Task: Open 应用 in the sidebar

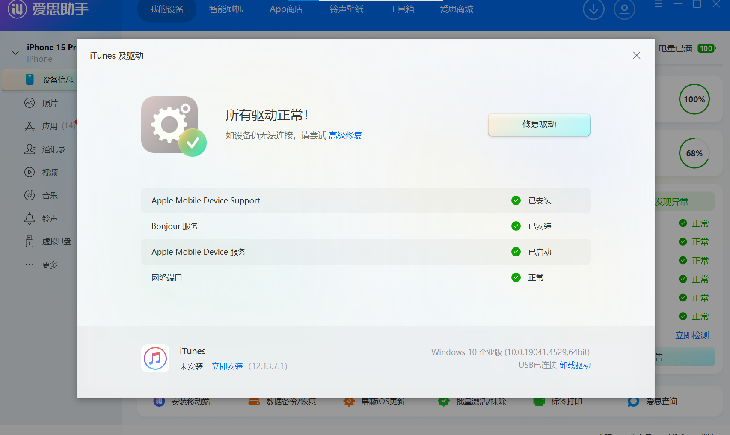Action: (x=50, y=126)
